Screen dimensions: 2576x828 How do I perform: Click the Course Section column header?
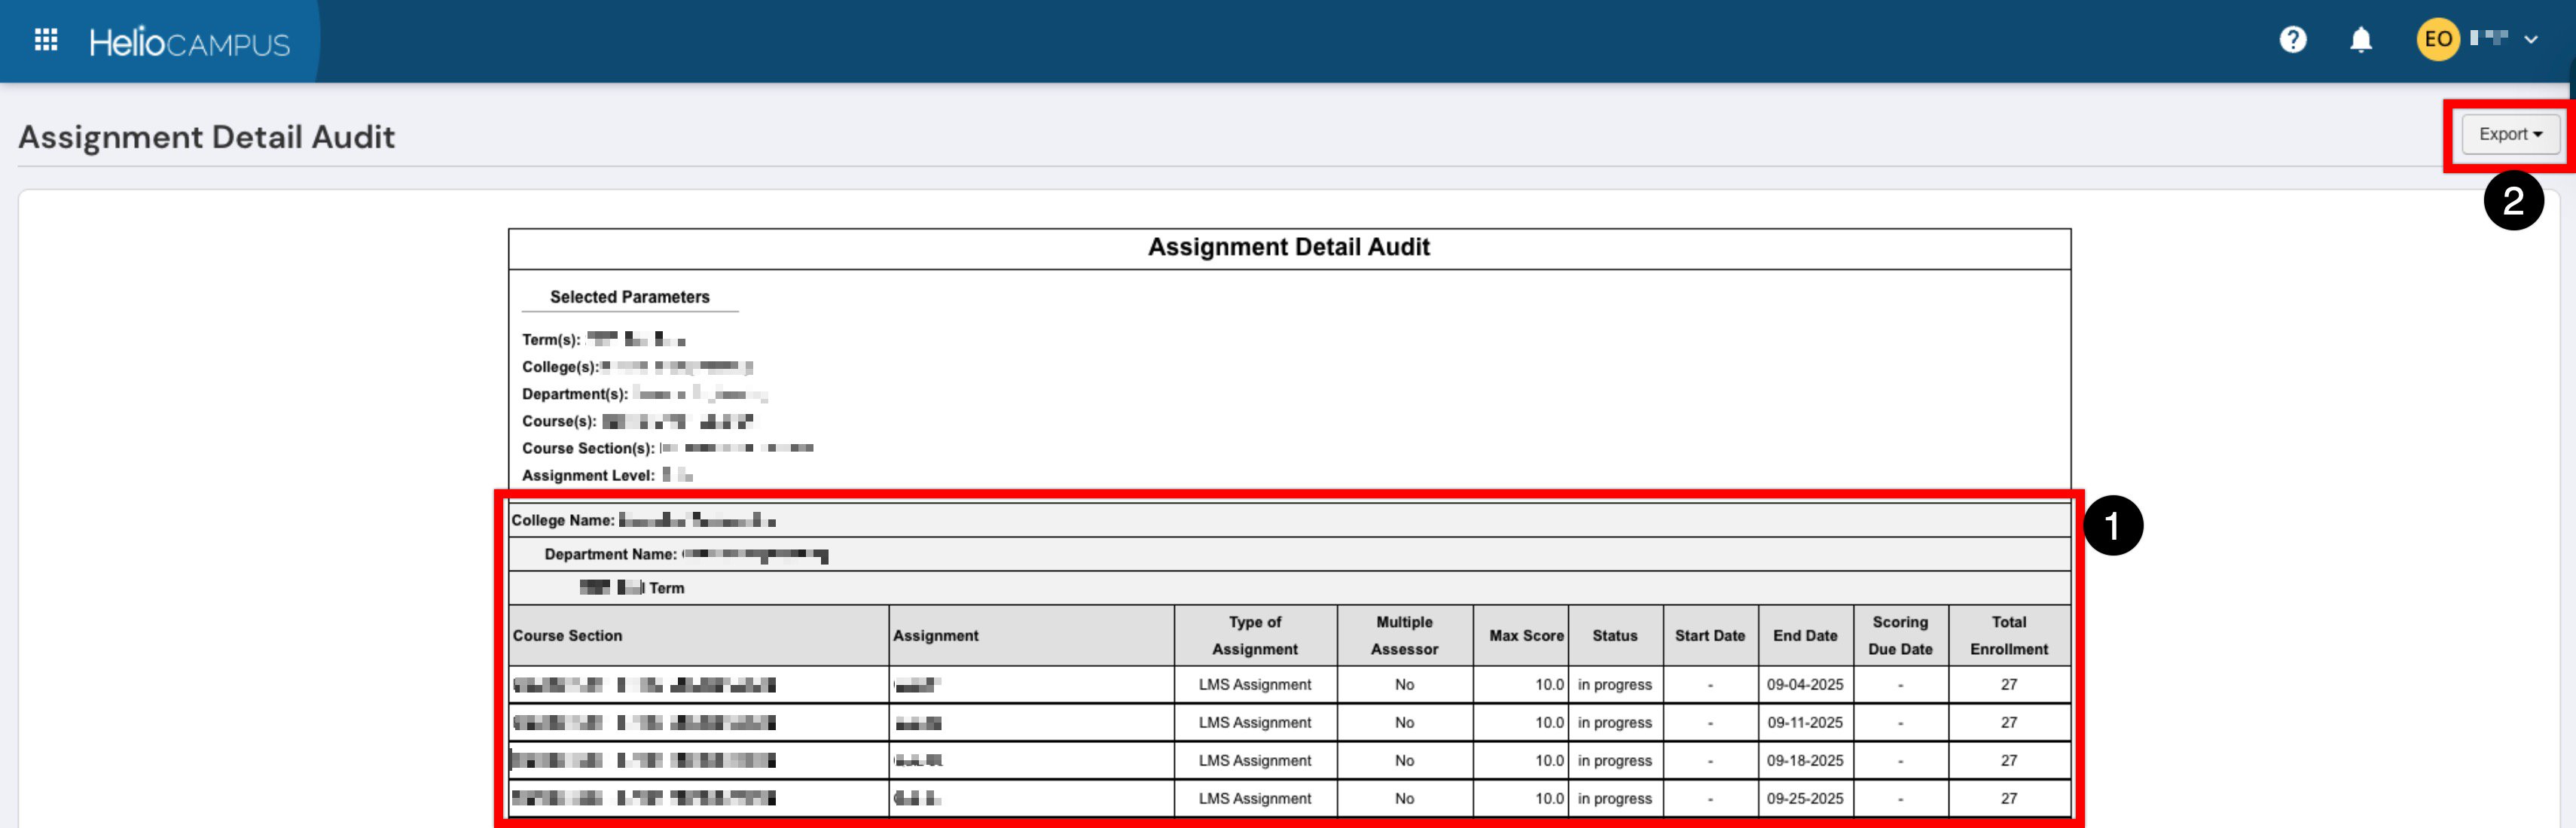[x=567, y=635]
